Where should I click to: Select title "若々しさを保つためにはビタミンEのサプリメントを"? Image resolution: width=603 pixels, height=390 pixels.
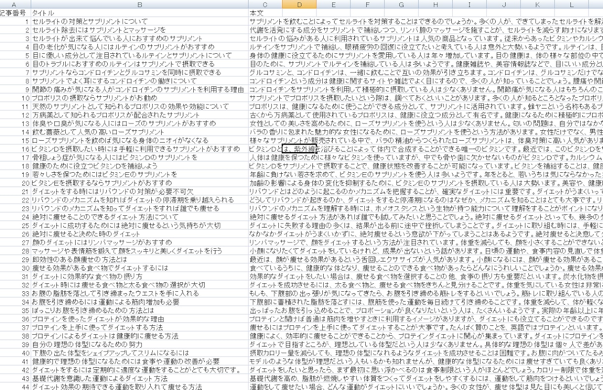139,174
